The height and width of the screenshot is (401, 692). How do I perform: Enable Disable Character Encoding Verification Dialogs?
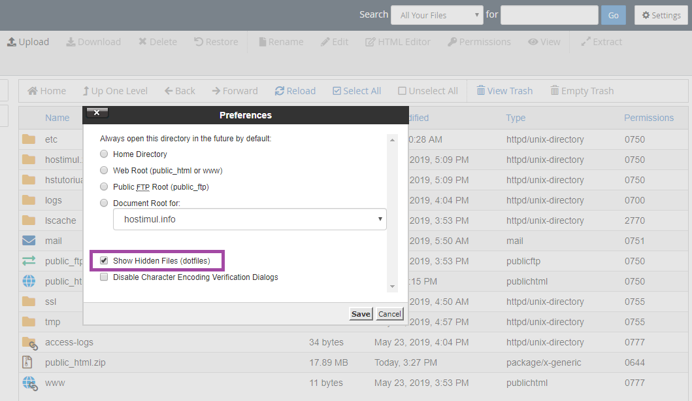[104, 277]
